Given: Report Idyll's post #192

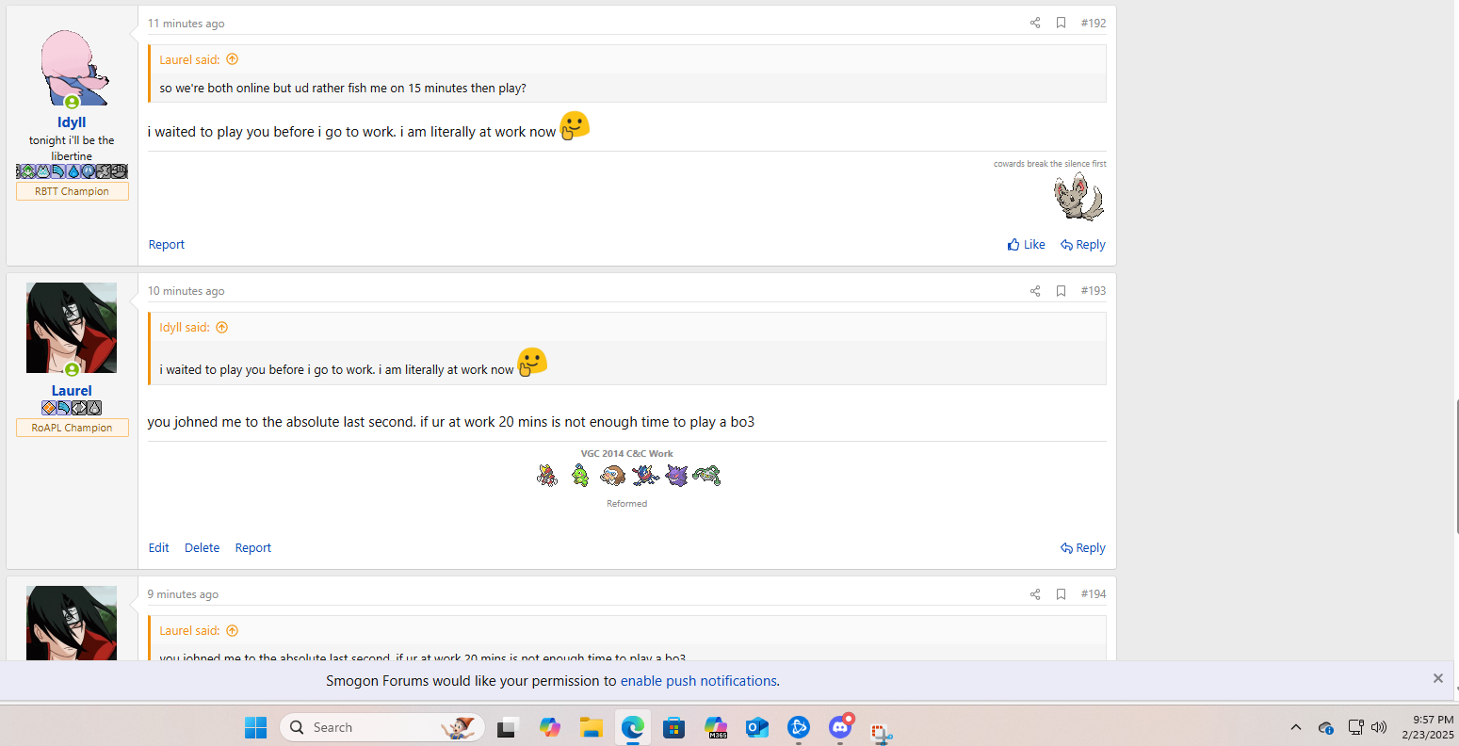Looking at the screenshot, I should pos(166,245).
